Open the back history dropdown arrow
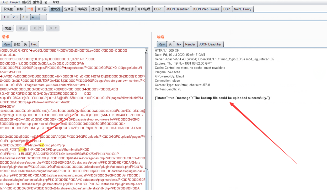Viewport: 327px width, 190px height. (41, 28)
